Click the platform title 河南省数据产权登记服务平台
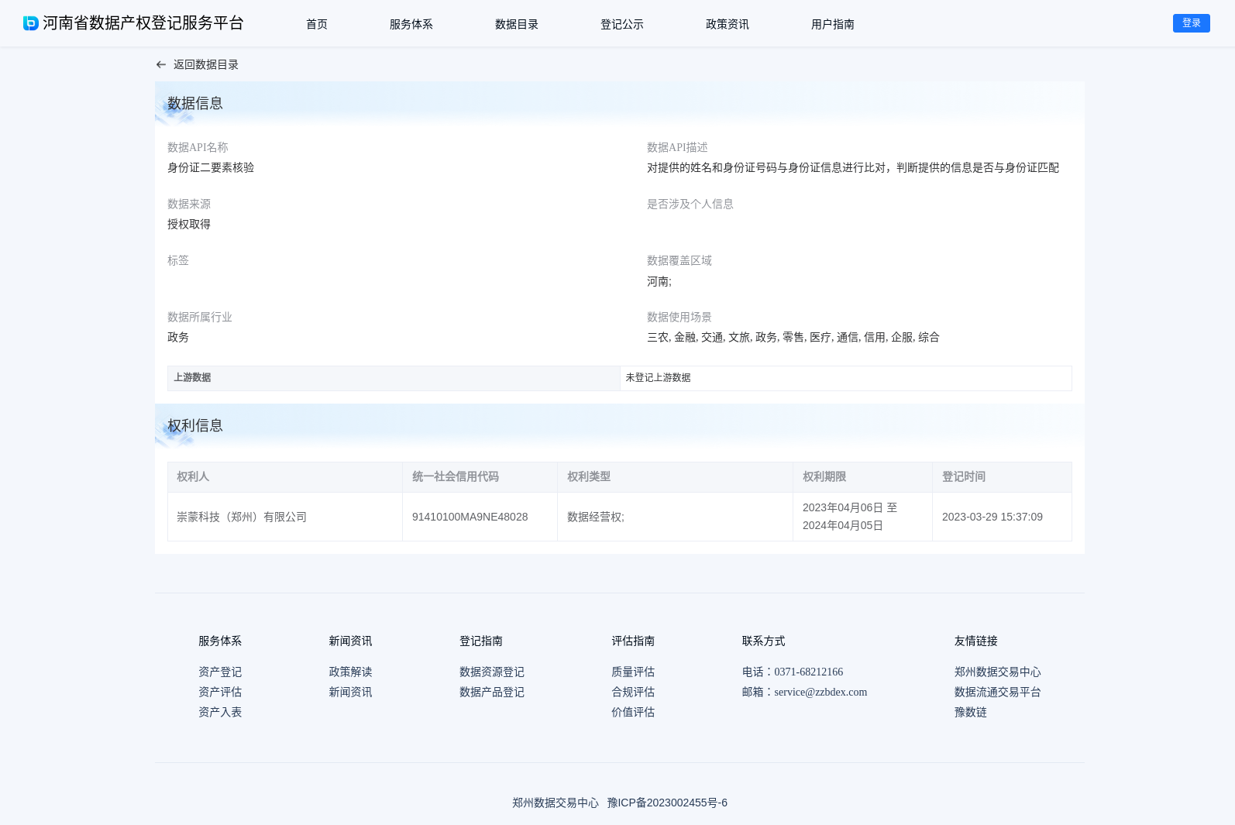Screen dimensions: 1235x825 (x=143, y=23)
